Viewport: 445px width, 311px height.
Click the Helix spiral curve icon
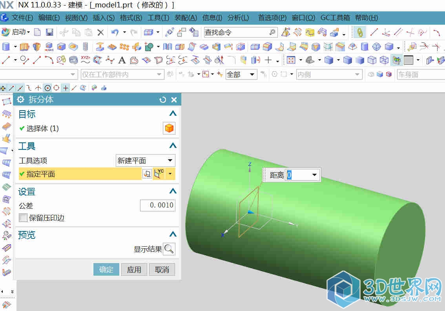(x=73, y=60)
